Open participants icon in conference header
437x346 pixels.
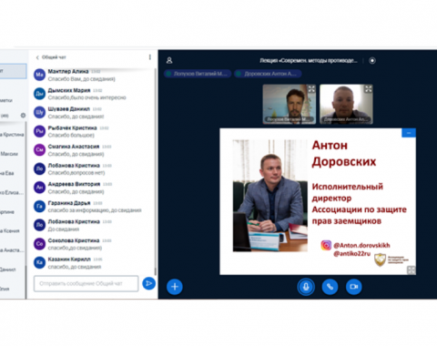pyautogui.click(x=169, y=60)
